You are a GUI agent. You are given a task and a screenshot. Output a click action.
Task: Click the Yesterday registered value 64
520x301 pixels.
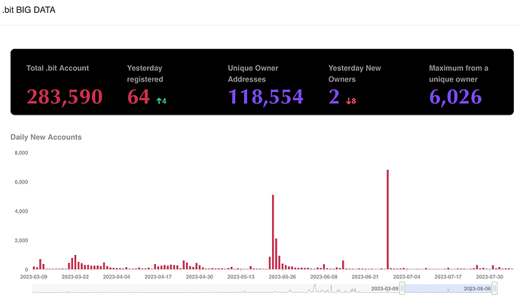click(x=139, y=97)
